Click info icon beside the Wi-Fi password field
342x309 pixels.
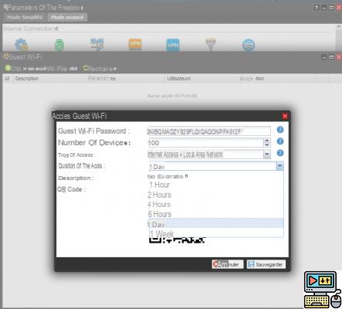pos(280,130)
